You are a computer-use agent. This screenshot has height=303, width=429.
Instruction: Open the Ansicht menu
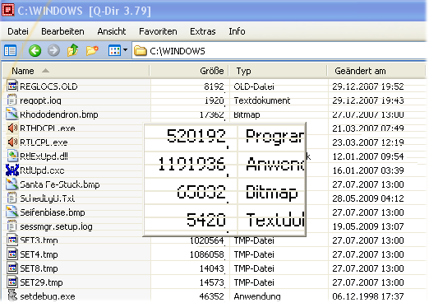(x=112, y=31)
